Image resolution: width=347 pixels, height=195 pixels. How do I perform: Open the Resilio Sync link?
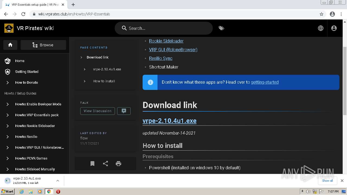[161, 58]
